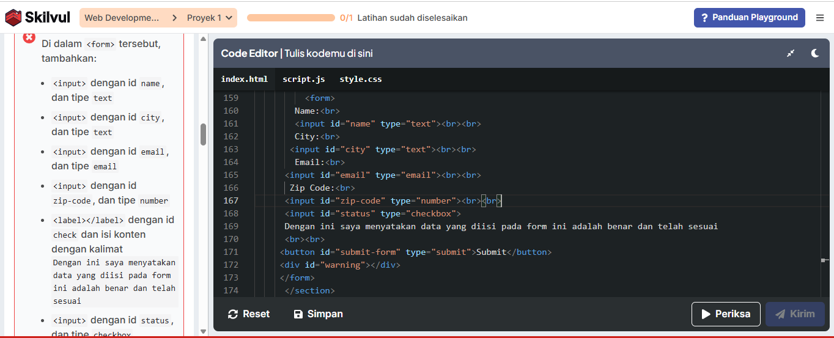Place cursor on button submit-form code line
The image size is (834, 338).
click(x=416, y=252)
